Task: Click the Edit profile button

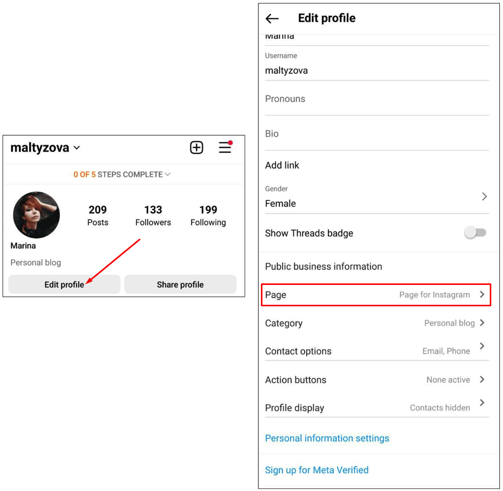Action: [x=64, y=284]
